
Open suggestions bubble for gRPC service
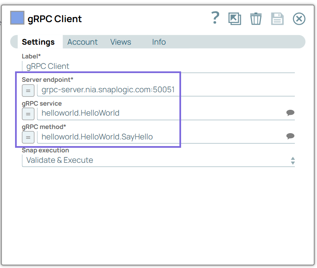[290, 113]
